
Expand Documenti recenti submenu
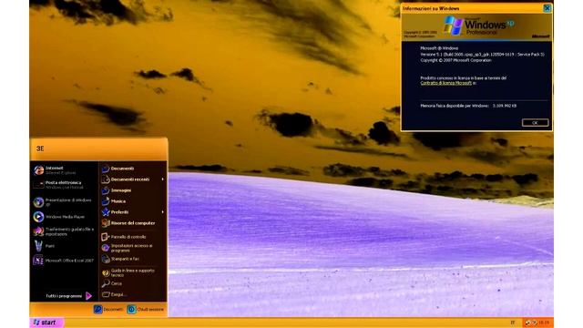pyautogui.click(x=133, y=179)
